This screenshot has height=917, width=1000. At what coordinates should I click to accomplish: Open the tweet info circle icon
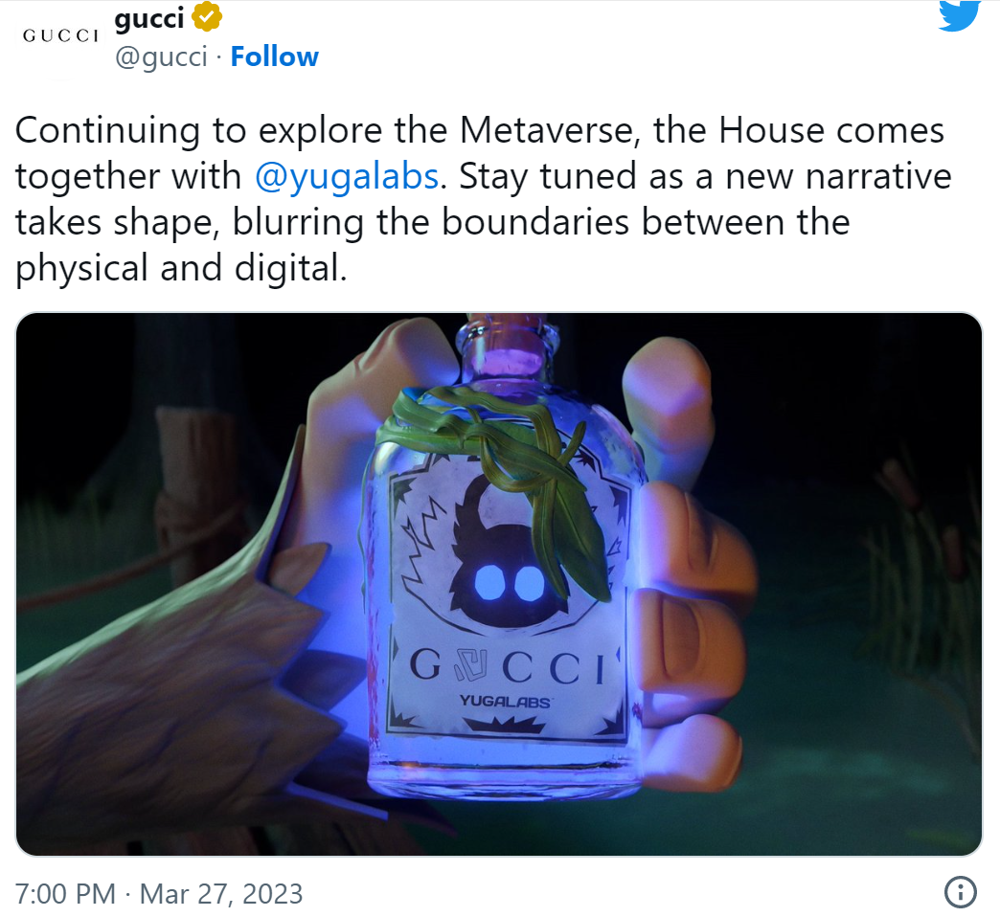pos(960,892)
